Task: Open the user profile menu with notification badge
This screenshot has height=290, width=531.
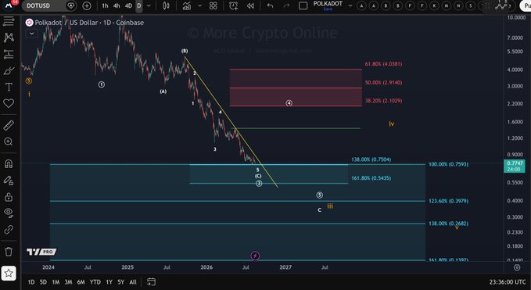Action: pos(10,5)
